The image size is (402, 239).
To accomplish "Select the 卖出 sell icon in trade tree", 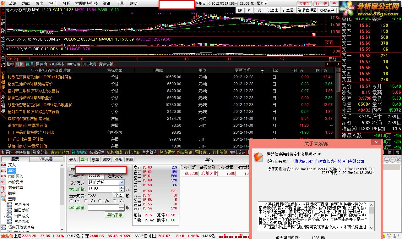I will pos(3,170).
